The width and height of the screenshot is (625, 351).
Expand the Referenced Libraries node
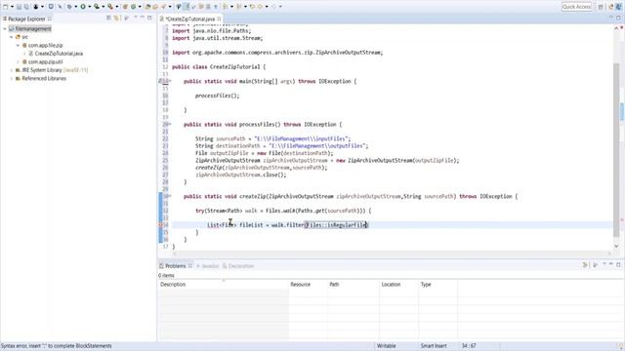point(11,78)
